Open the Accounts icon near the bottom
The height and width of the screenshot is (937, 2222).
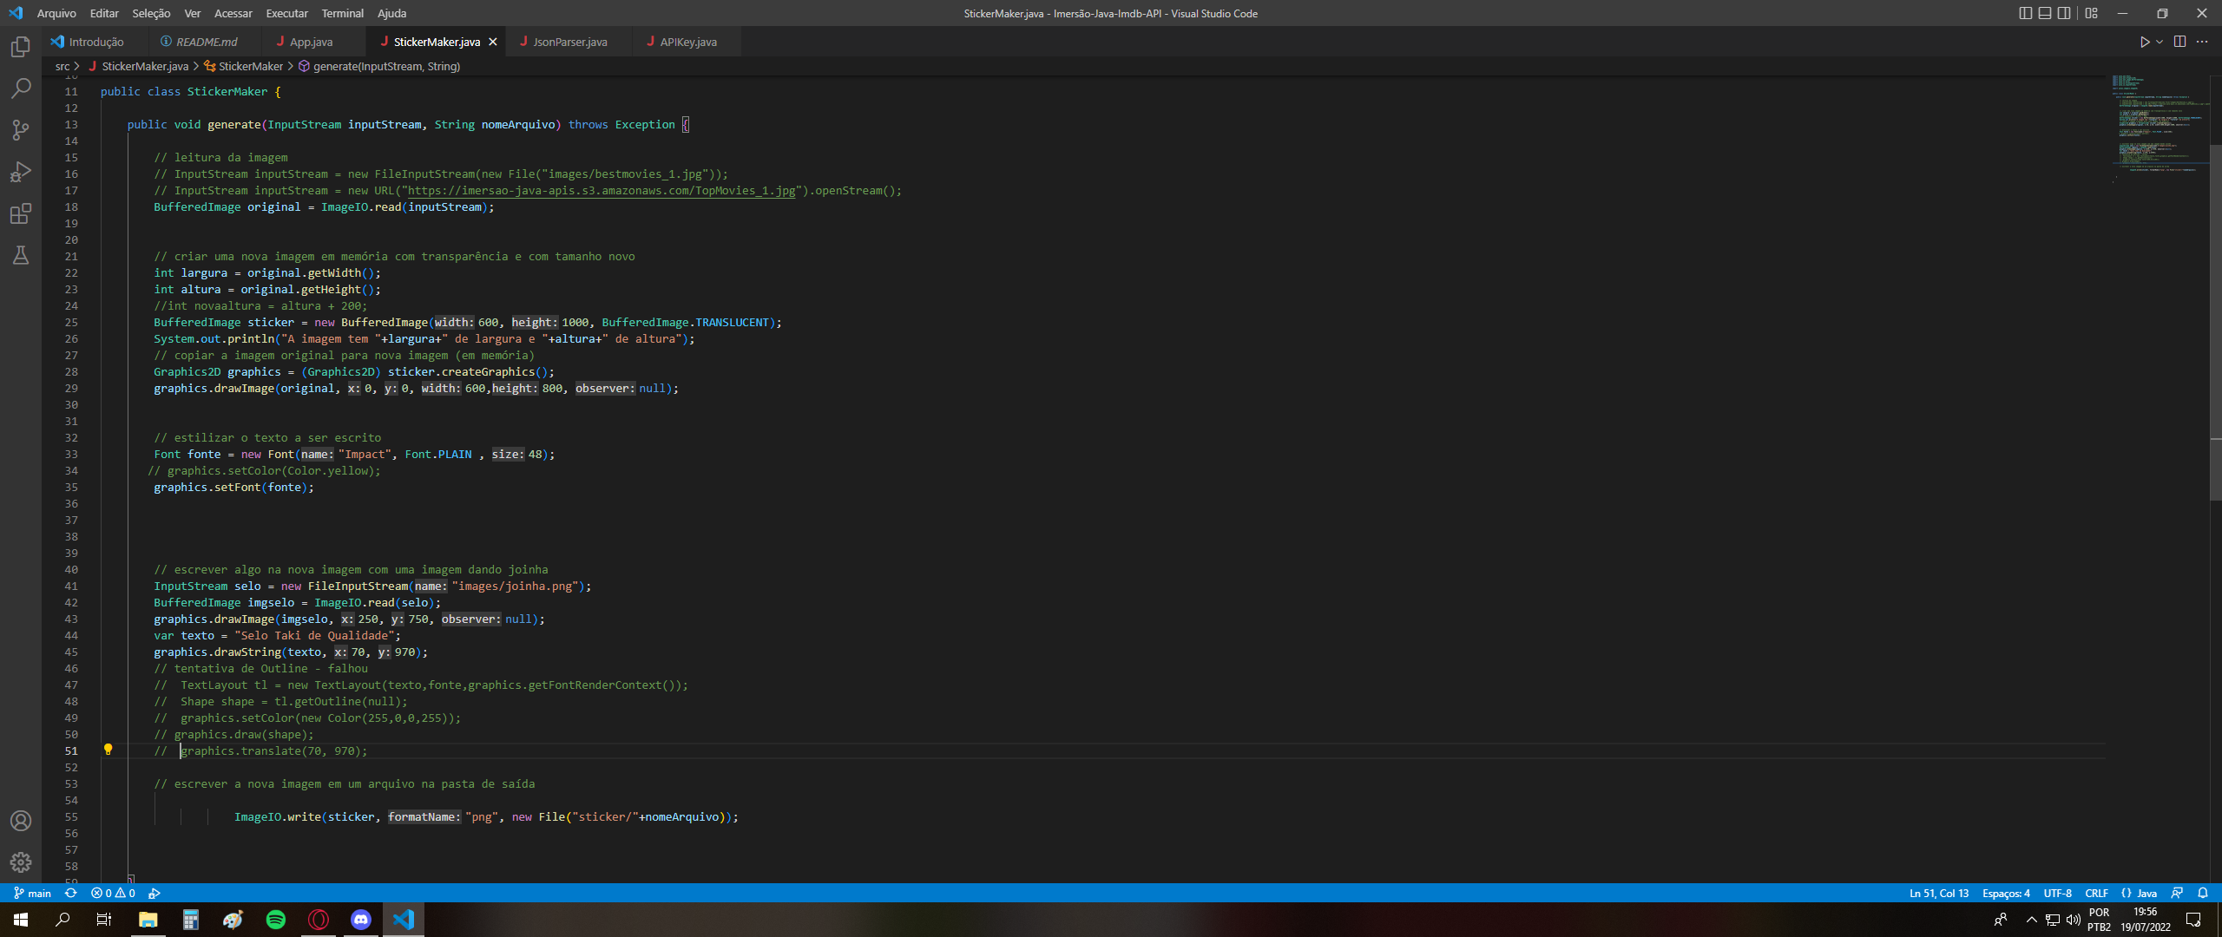(x=20, y=820)
